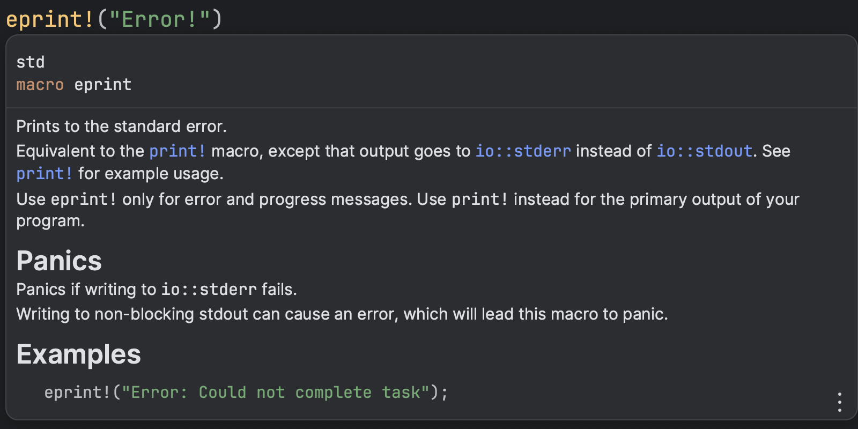
Task: Click the macro keyword in the signature
Action: pos(40,85)
